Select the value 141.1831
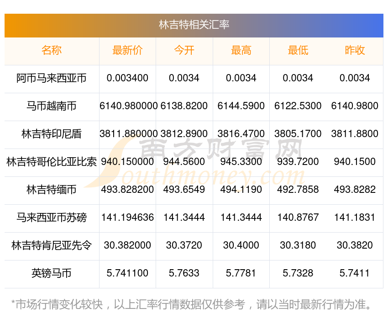The image size is (388, 319). coord(355,218)
